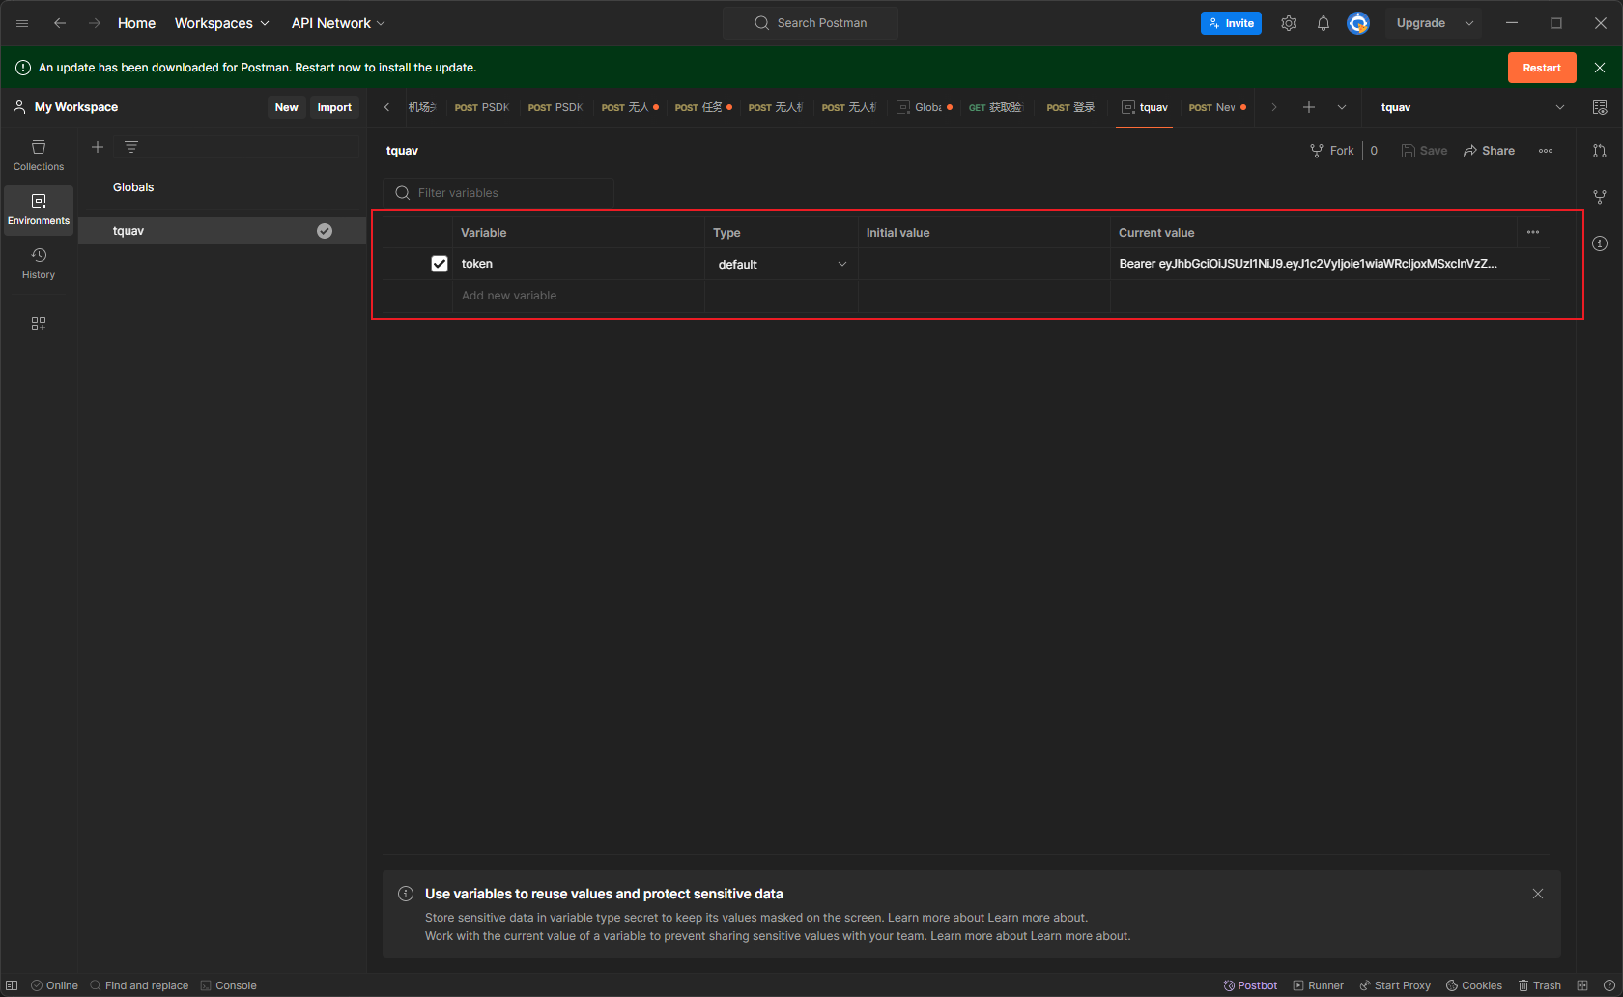This screenshot has width=1623, height=997.
Task: Open the tquav environment selector dropdown
Action: click(1473, 107)
